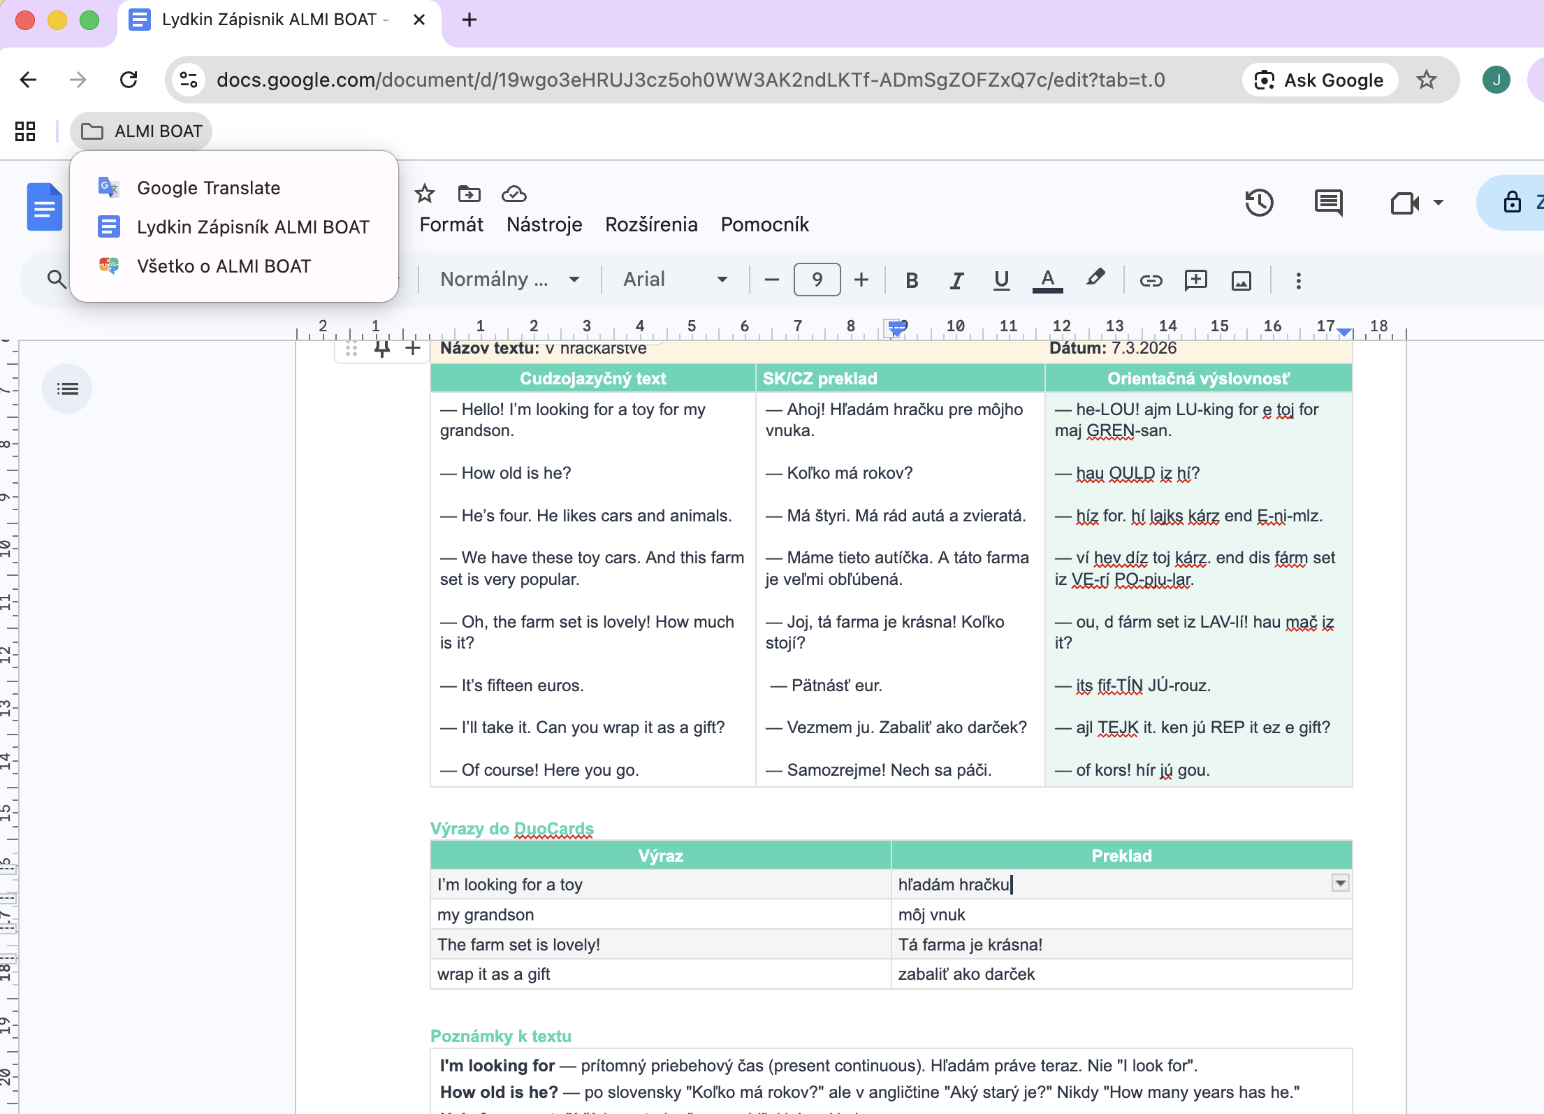Expand the Arial font dropdown
Image resolution: width=1544 pixels, height=1114 pixels.
tap(675, 280)
